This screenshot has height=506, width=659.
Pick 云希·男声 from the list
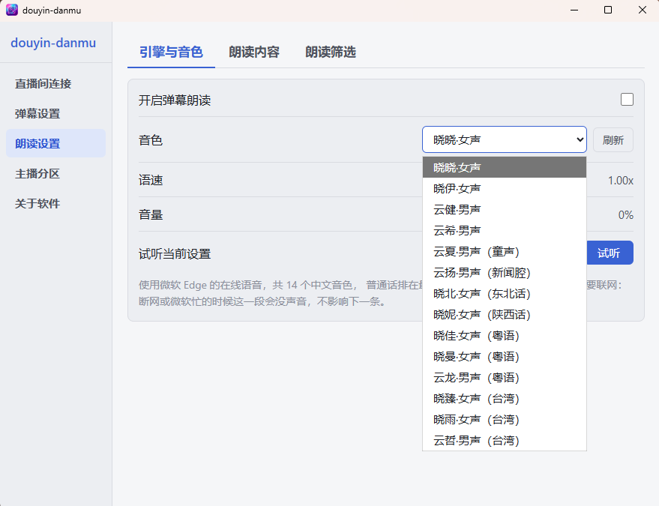[504, 230]
